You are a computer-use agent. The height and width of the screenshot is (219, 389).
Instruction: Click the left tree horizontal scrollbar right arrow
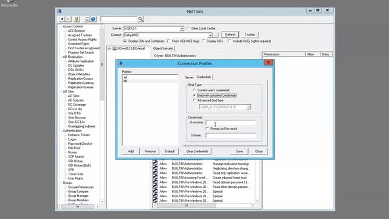pyautogui.click(x=97, y=207)
